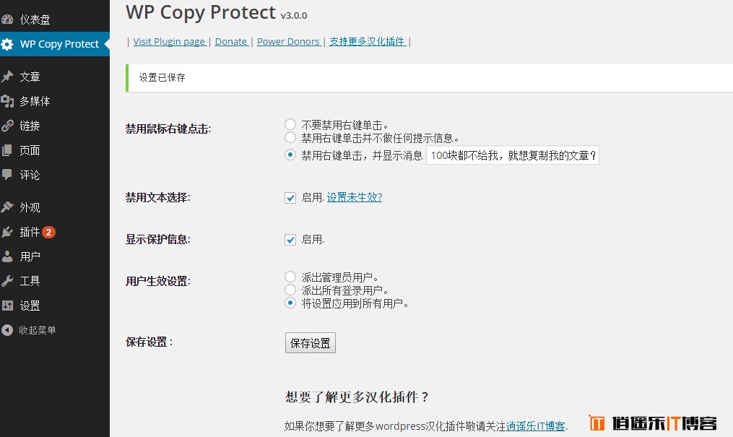The width and height of the screenshot is (733, 437).
Task: Click the right-click warning message text field
Action: [x=513, y=155]
